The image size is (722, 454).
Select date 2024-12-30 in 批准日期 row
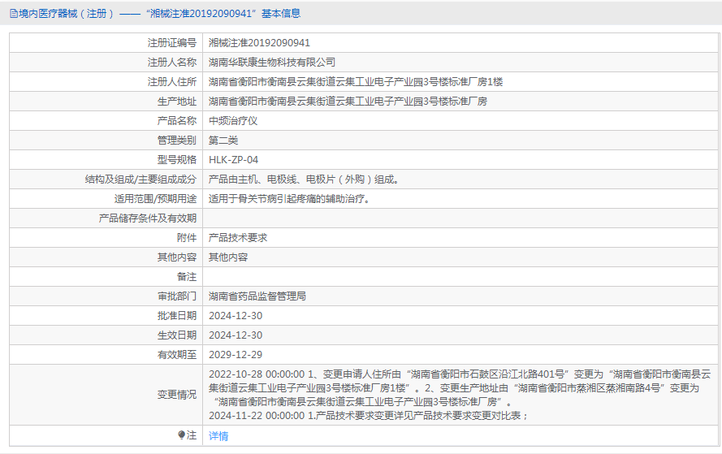(236, 316)
